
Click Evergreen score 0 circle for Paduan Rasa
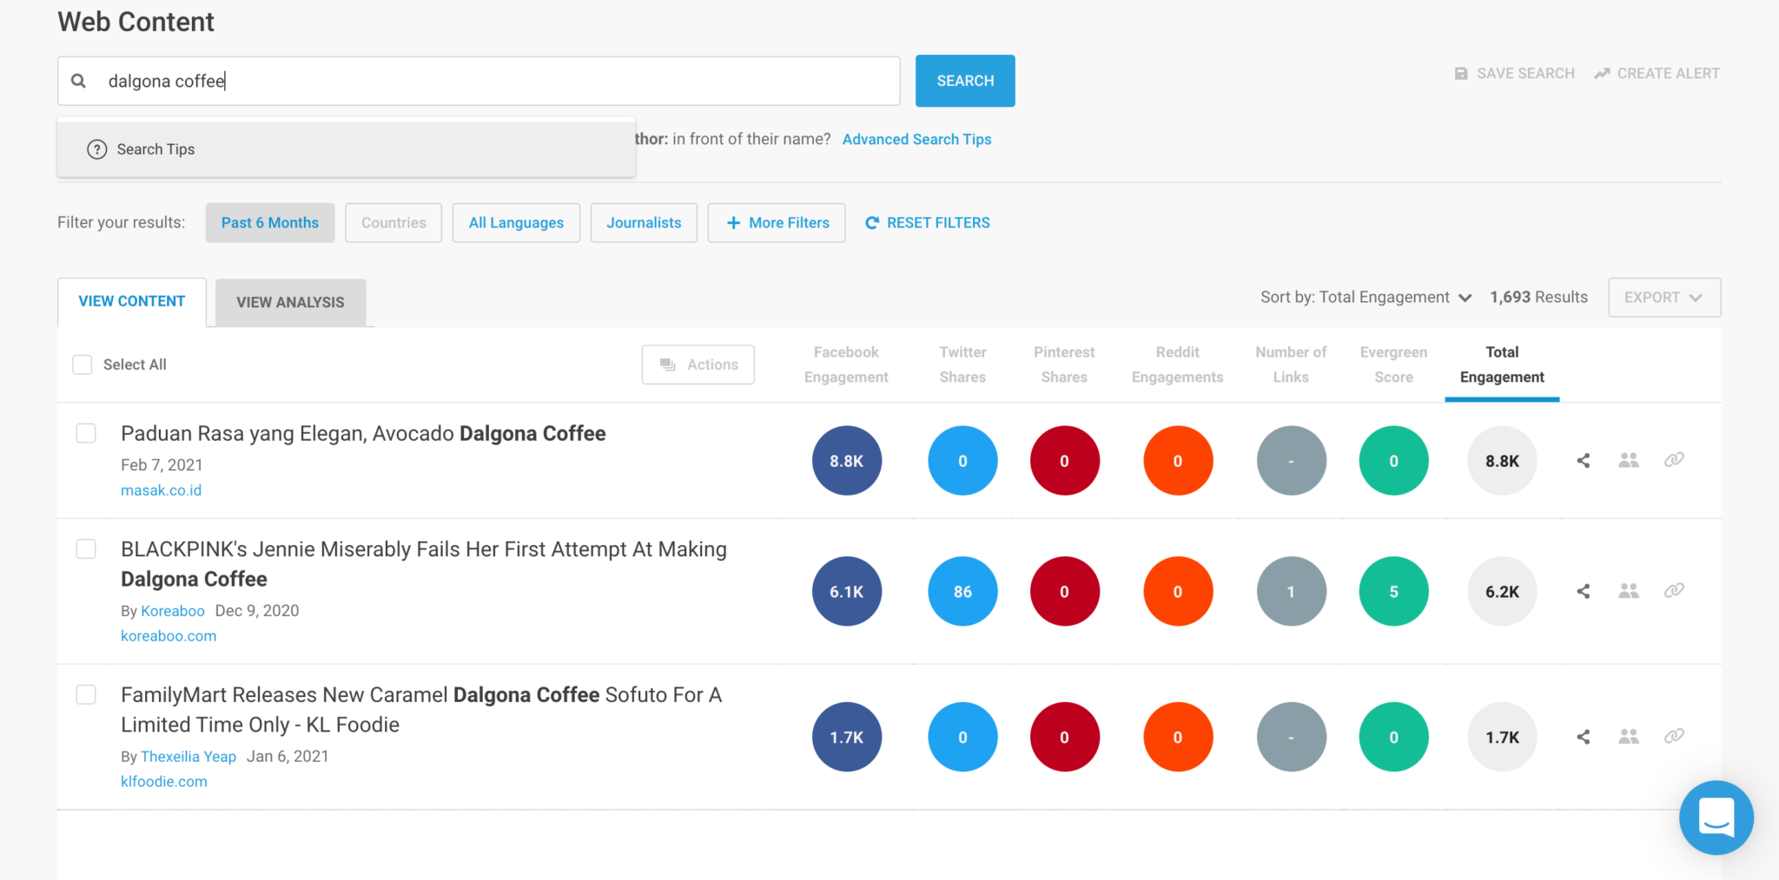(x=1393, y=461)
